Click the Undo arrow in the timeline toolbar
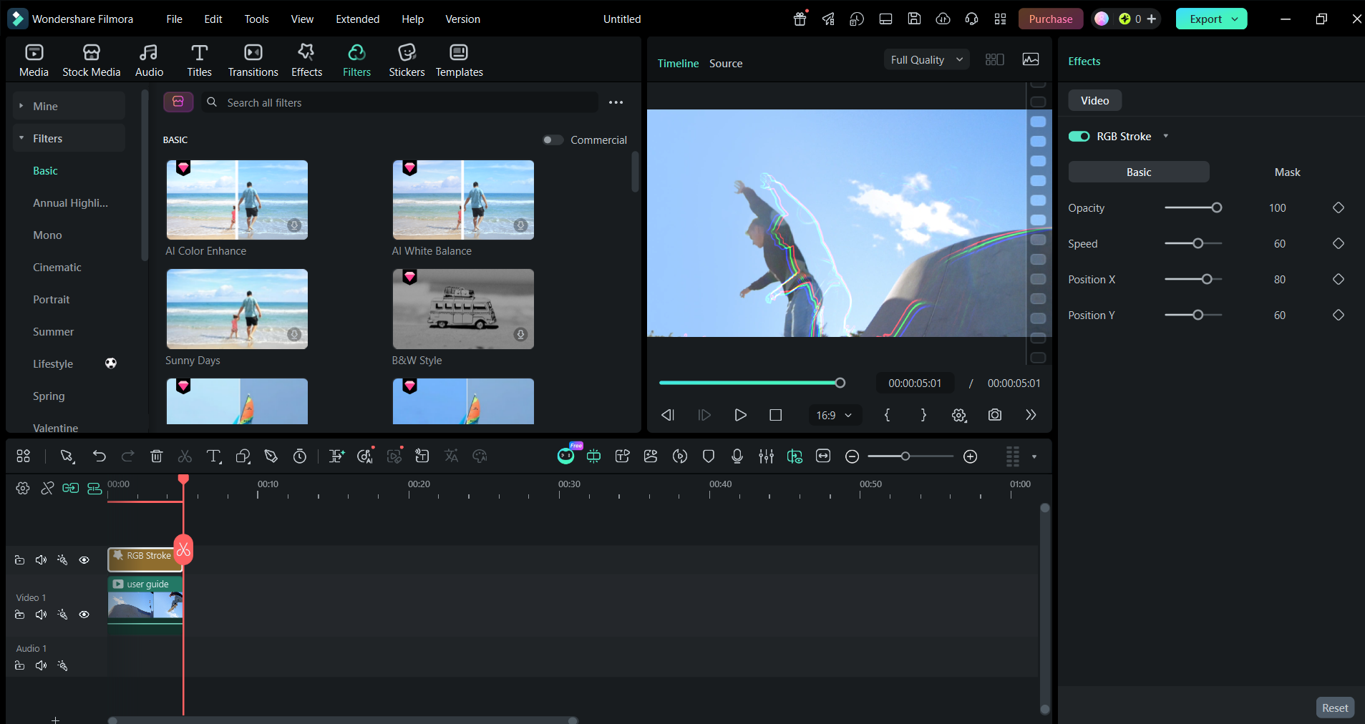 (99, 456)
